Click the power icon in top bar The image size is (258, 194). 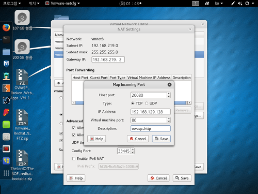click(x=247, y=3)
